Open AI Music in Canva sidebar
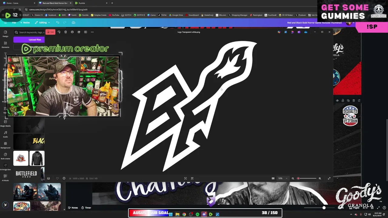This screenshot has height=218, width=388. (x=5, y=178)
